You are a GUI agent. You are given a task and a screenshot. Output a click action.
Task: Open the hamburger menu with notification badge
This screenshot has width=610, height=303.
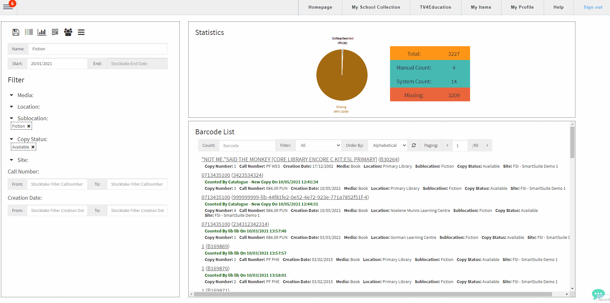click(8, 7)
